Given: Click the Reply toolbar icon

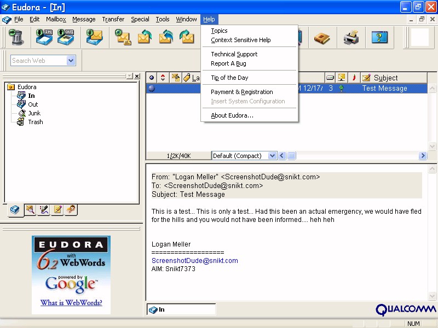Looking at the screenshot, I should [145, 37].
